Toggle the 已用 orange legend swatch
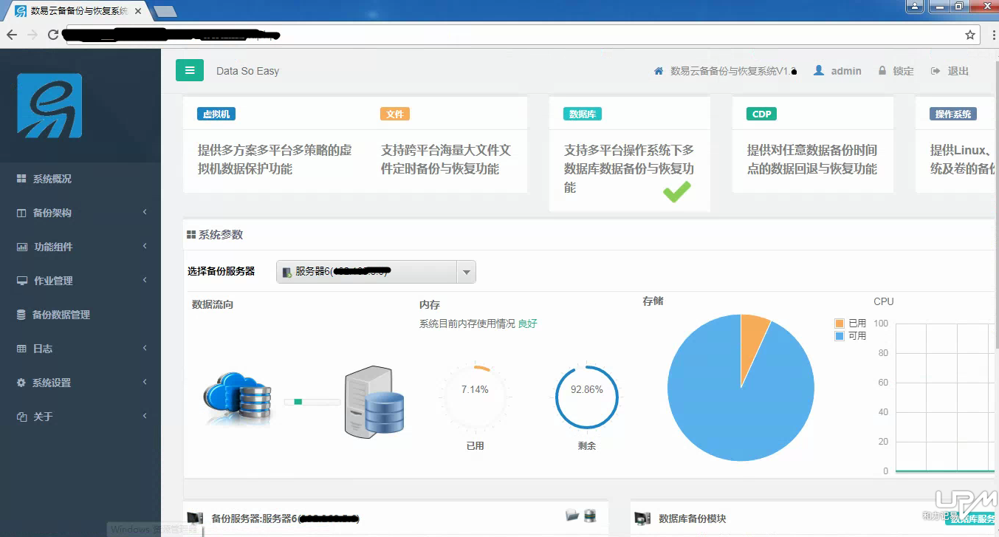Image resolution: width=999 pixels, height=537 pixels. 840,324
